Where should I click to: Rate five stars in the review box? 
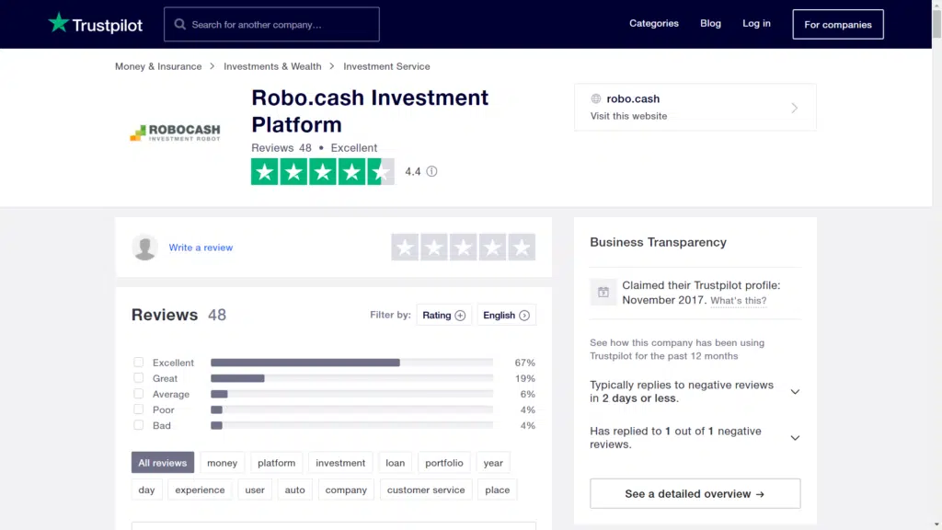point(522,247)
